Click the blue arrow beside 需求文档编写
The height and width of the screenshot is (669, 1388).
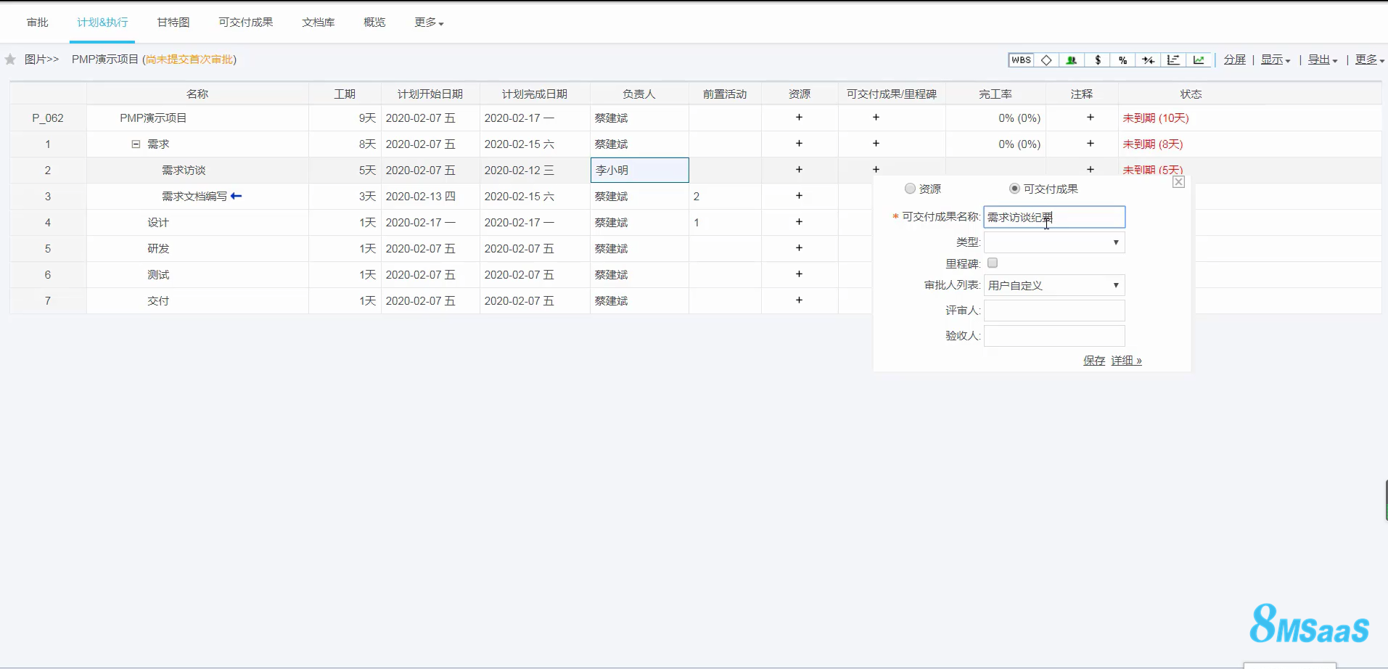coord(236,196)
